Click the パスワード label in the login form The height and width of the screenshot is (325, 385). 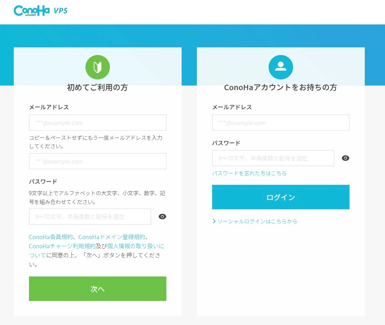(226, 143)
